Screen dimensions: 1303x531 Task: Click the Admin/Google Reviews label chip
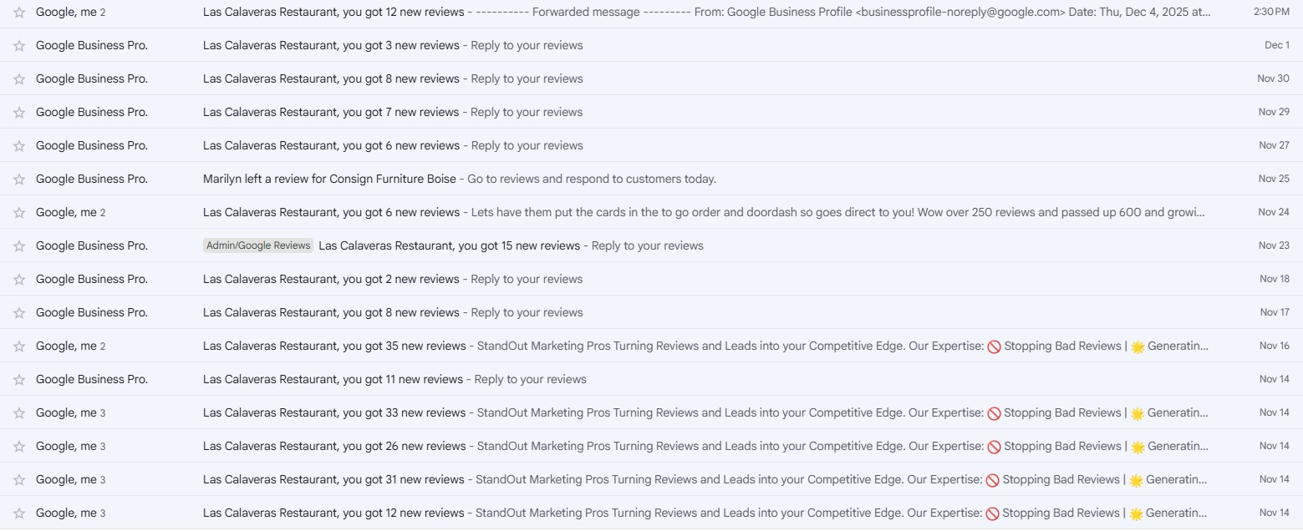click(258, 245)
